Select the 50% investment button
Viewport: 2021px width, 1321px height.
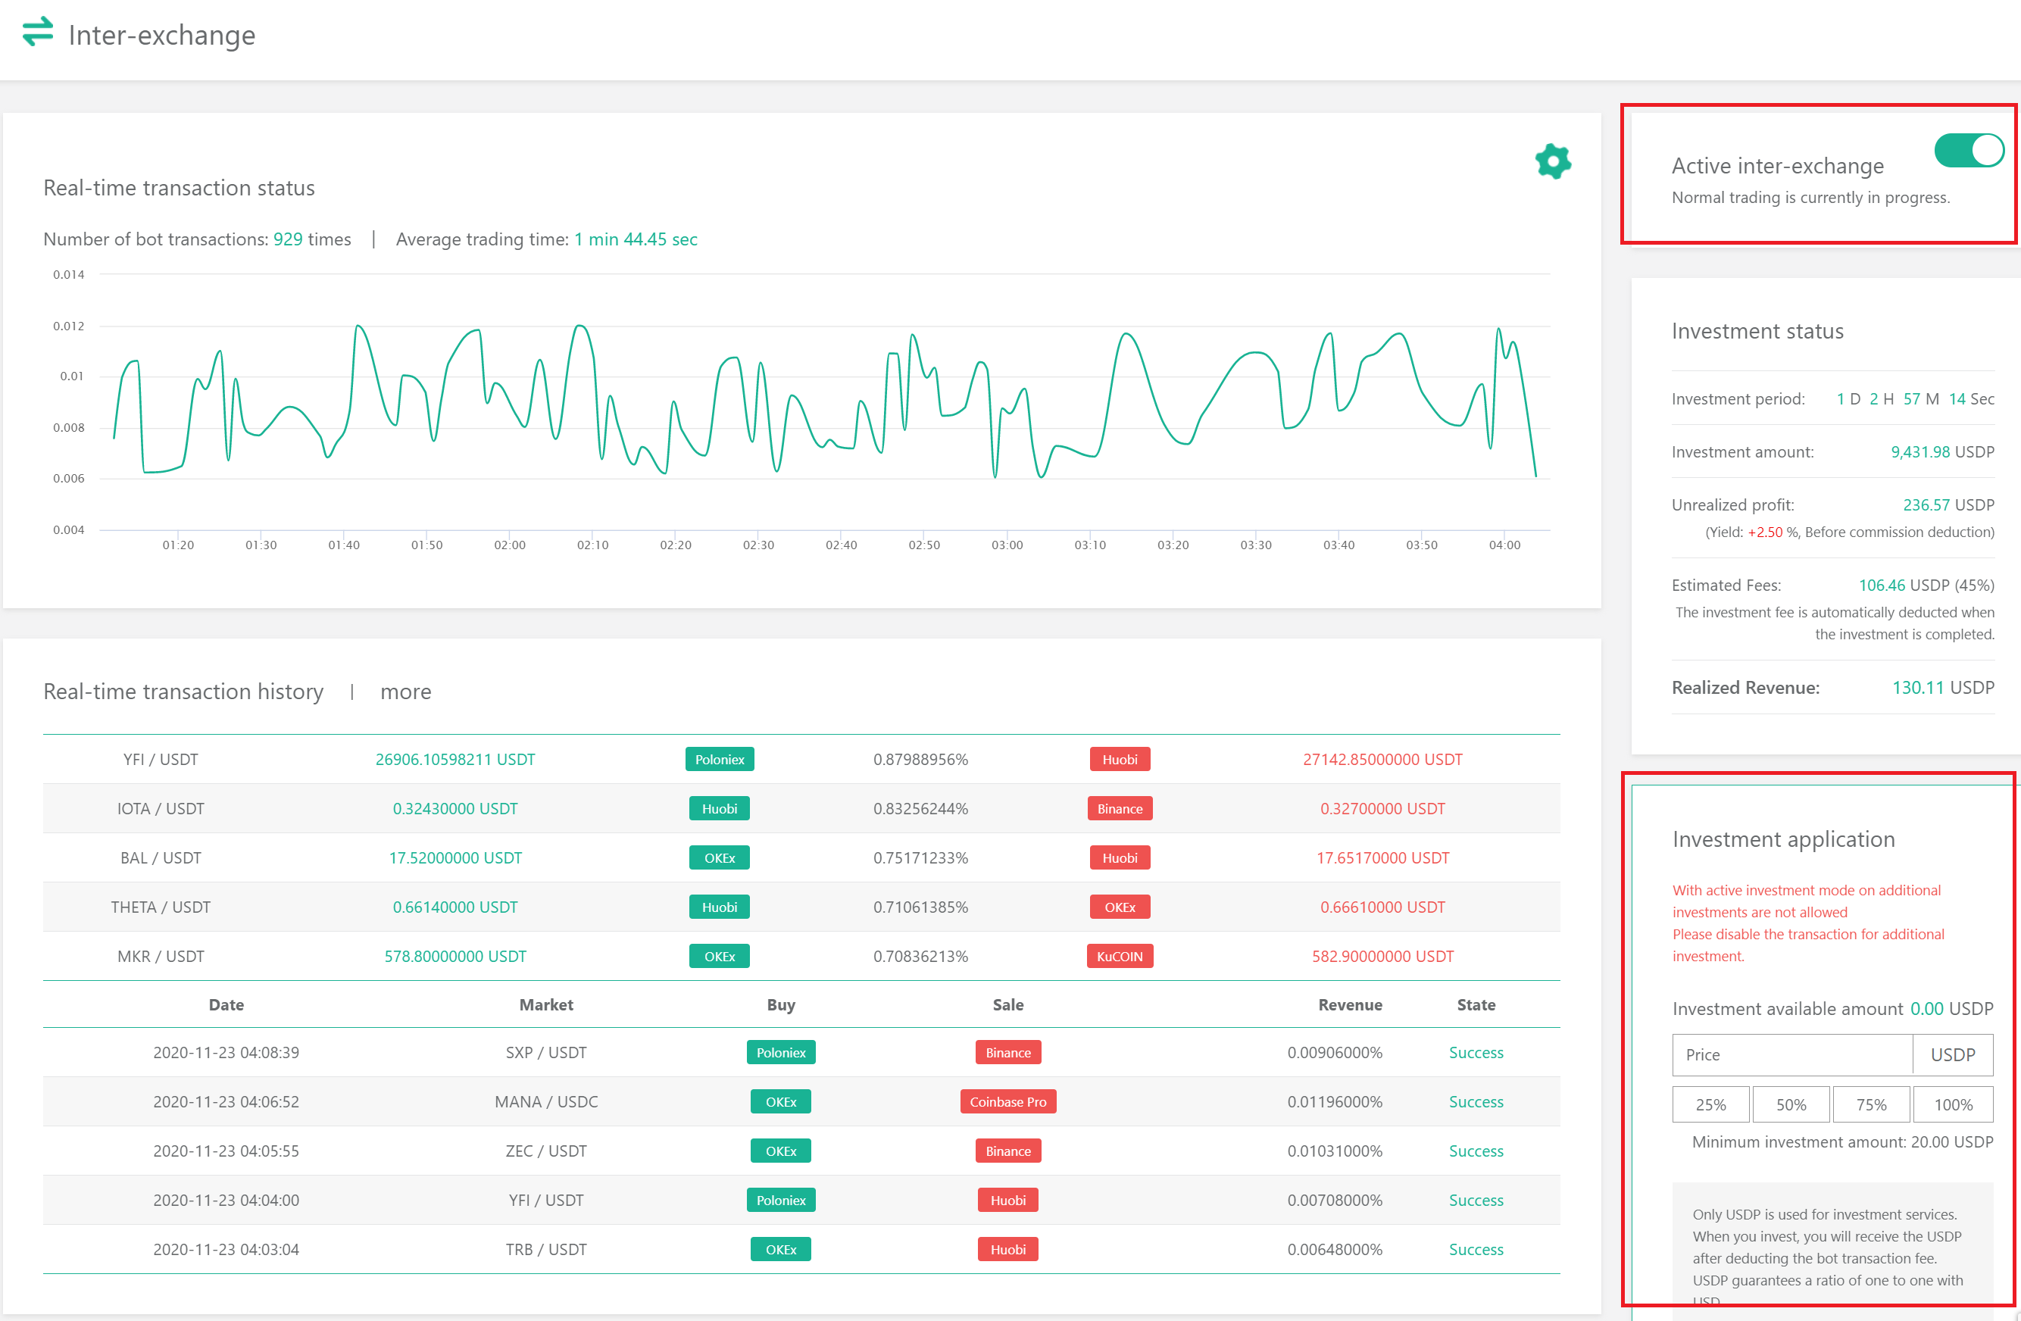coord(1790,1104)
